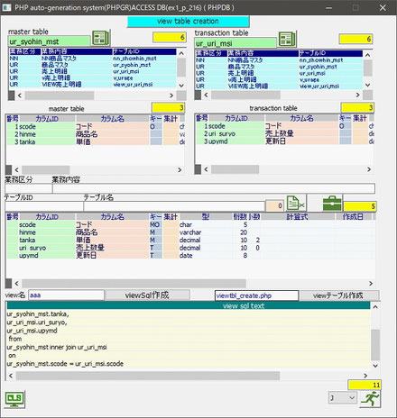The image size is (397, 418).
Task: Click the document delete icon
Action: click(295, 204)
